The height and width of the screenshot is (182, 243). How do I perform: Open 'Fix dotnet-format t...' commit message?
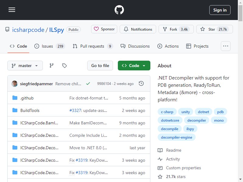tap(89, 98)
